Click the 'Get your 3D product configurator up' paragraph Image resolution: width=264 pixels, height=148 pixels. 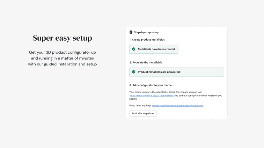[62, 58]
